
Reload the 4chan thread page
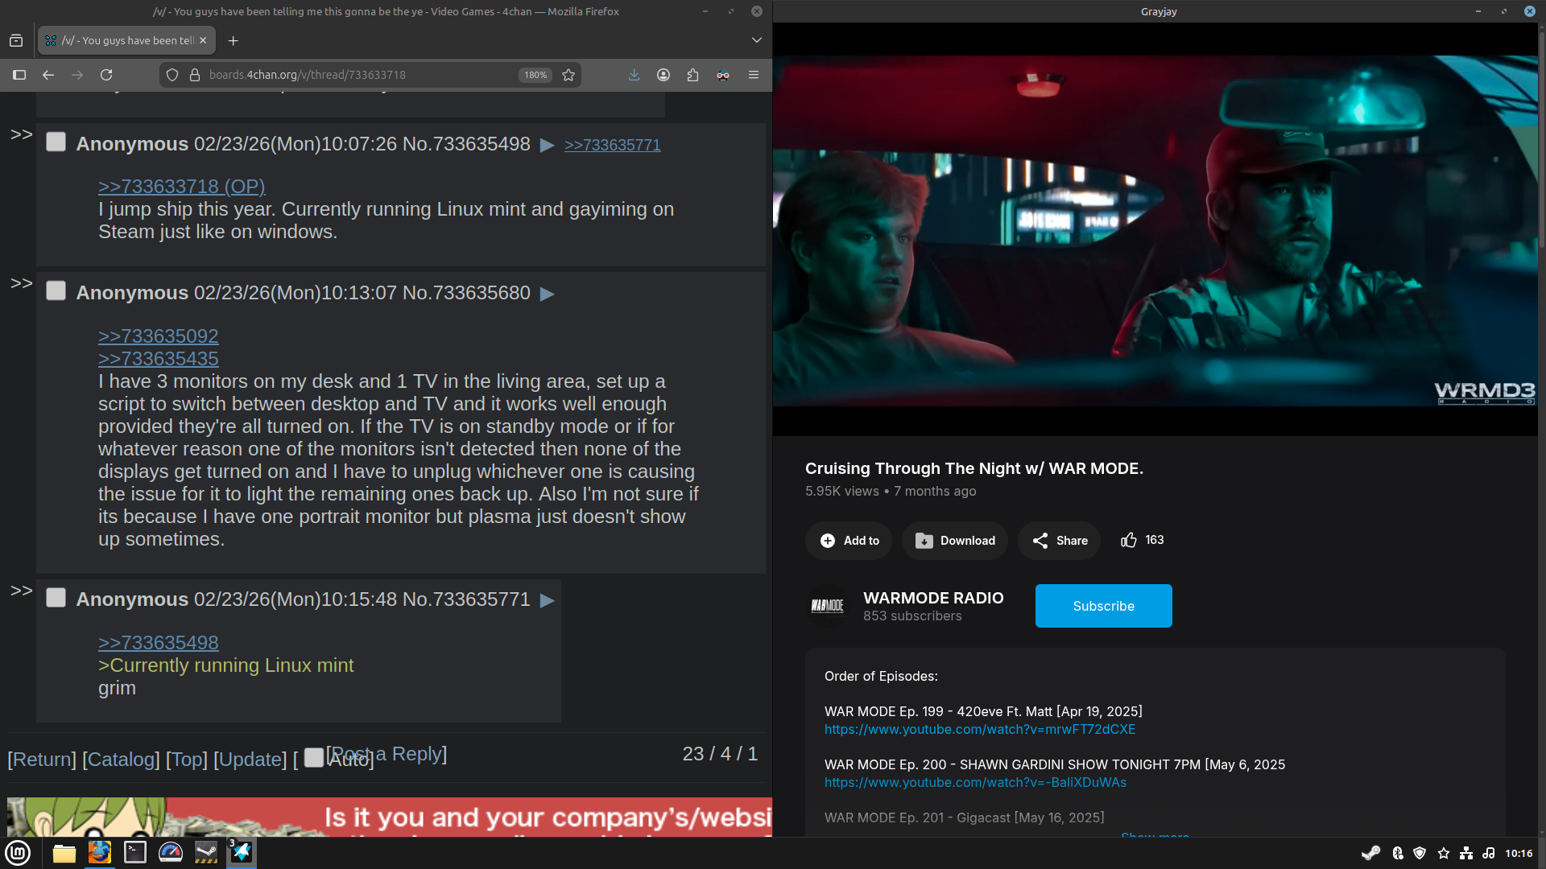pos(106,75)
